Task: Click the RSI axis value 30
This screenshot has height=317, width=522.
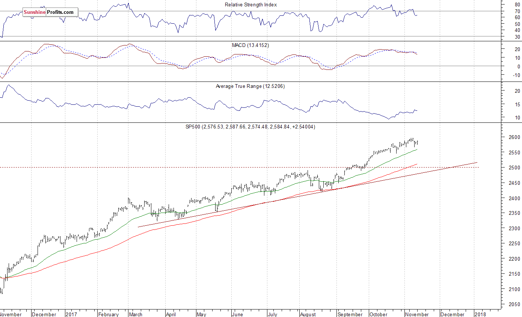Action: 517,37
